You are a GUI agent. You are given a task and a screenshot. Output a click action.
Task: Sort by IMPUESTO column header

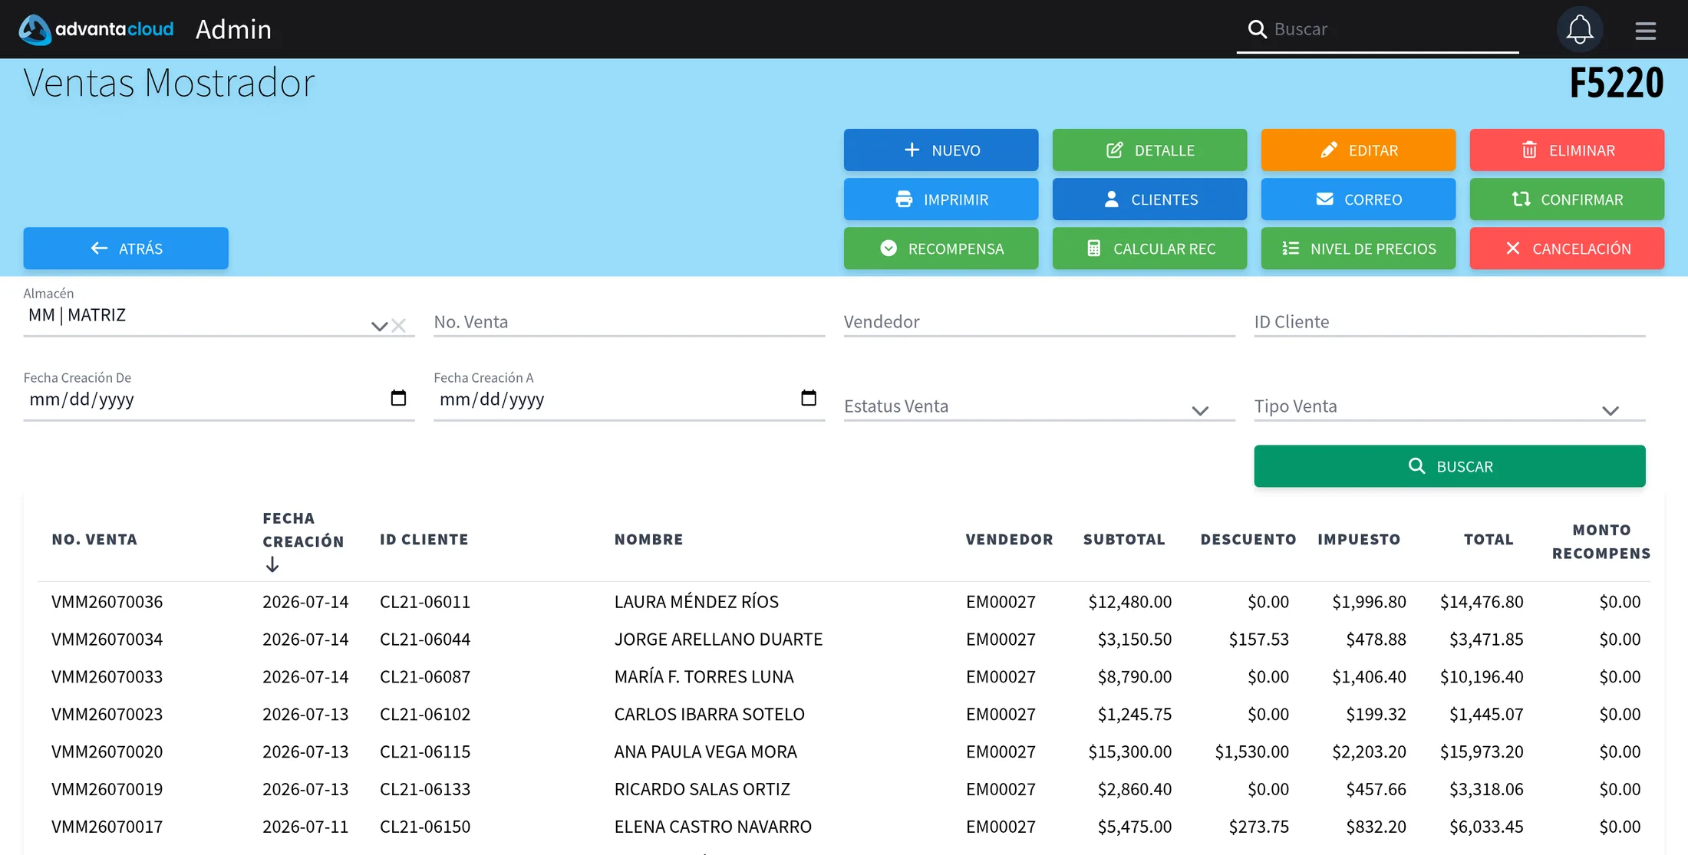(x=1359, y=540)
